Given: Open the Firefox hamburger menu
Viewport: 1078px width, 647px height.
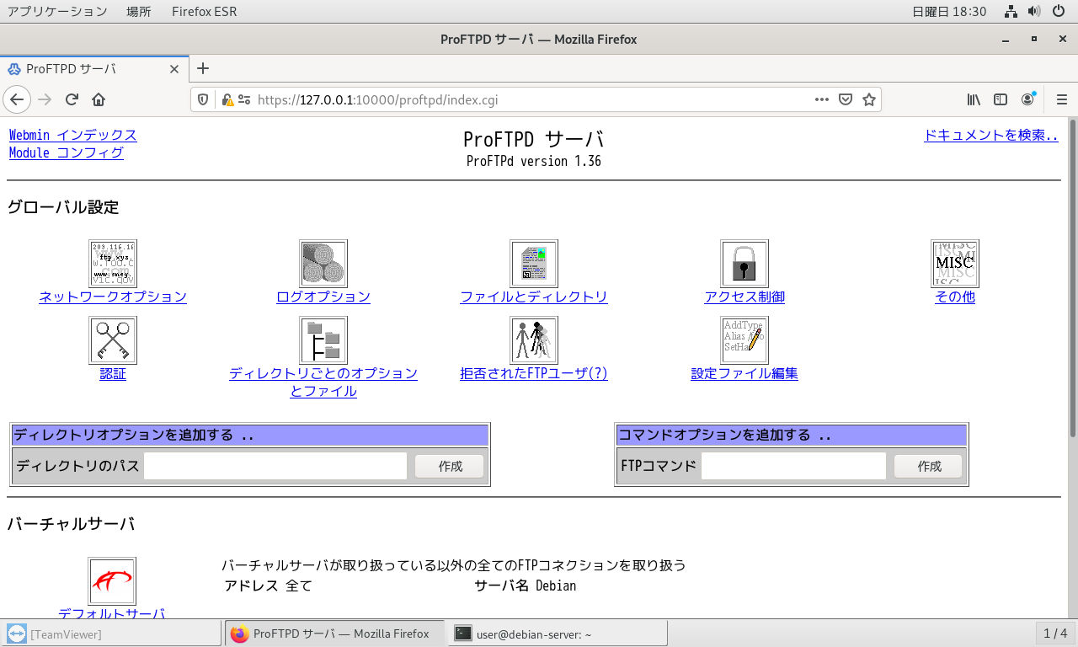Looking at the screenshot, I should click(x=1061, y=99).
